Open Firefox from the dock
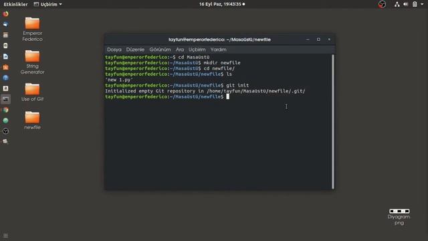 (5, 13)
